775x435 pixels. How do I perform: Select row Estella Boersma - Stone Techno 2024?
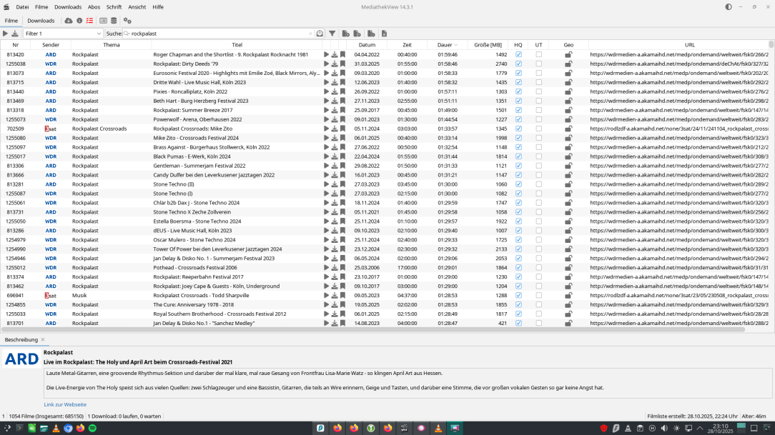click(385, 221)
